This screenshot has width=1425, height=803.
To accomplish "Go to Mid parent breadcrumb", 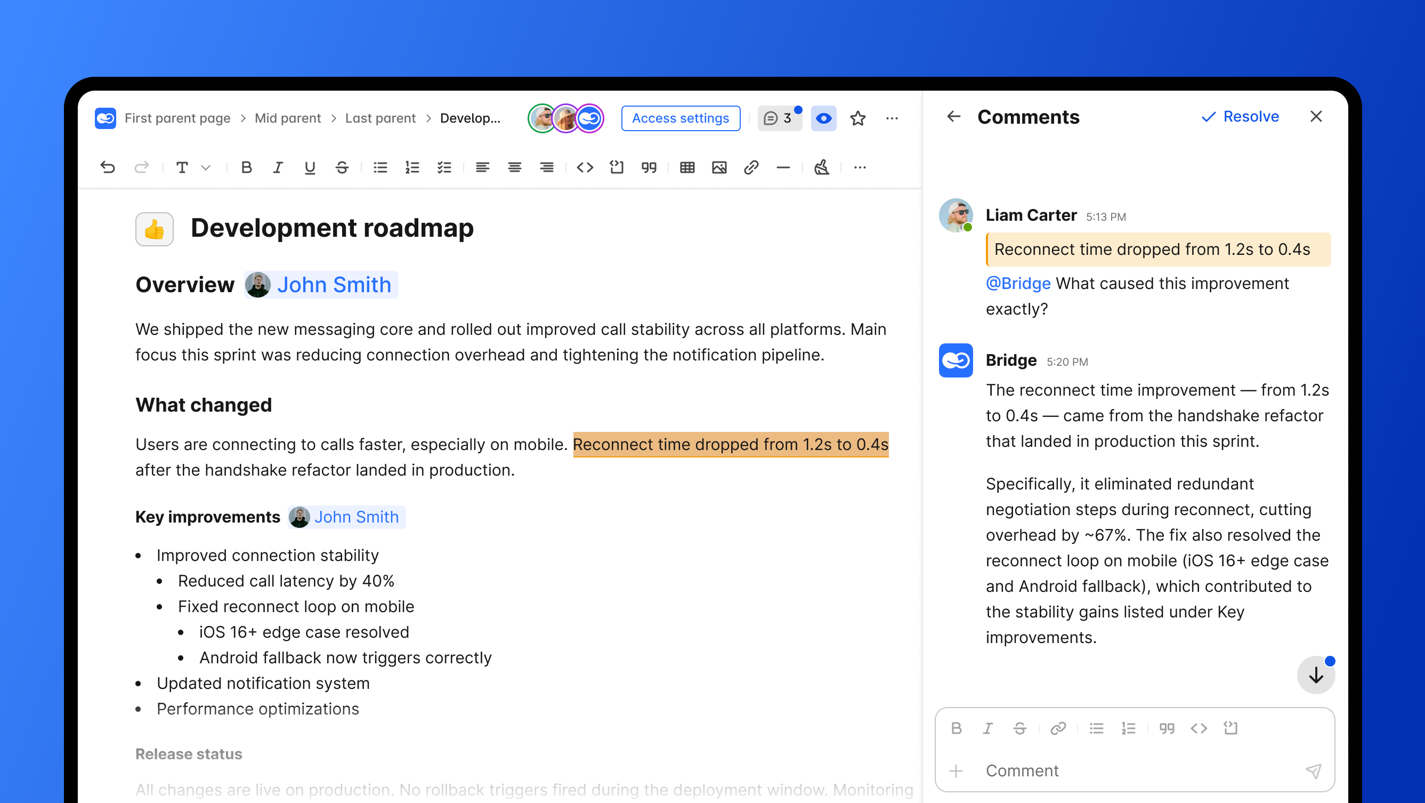I will click(x=288, y=118).
